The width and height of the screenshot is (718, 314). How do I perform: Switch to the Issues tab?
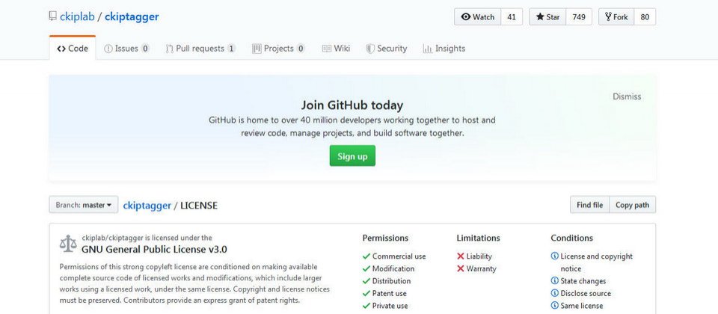click(126, 49)
